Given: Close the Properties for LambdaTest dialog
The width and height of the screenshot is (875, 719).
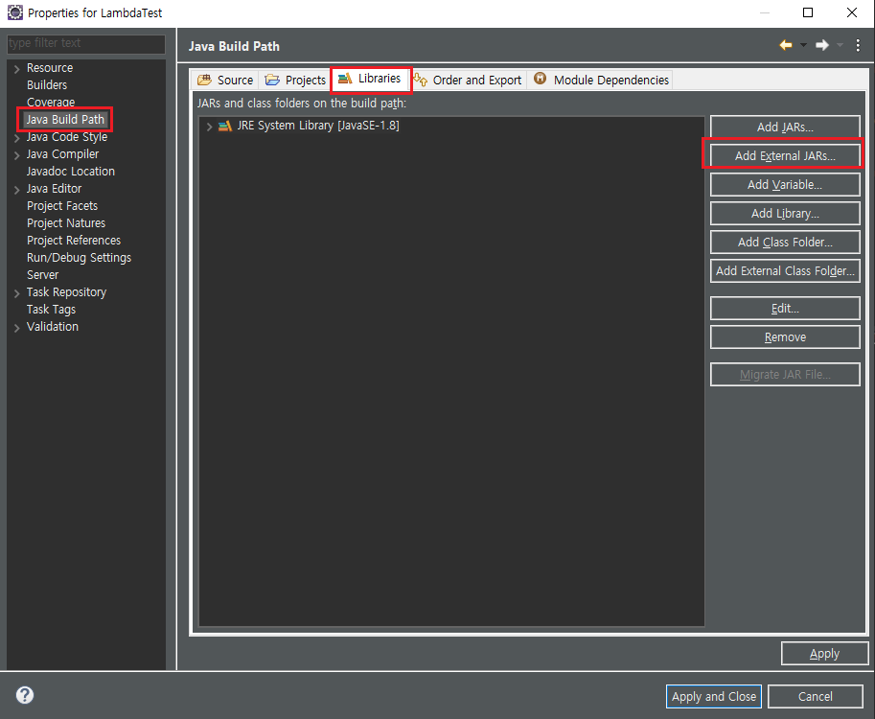Looking at the screenshot, I should pyautogui.click(x=852, y=12).
